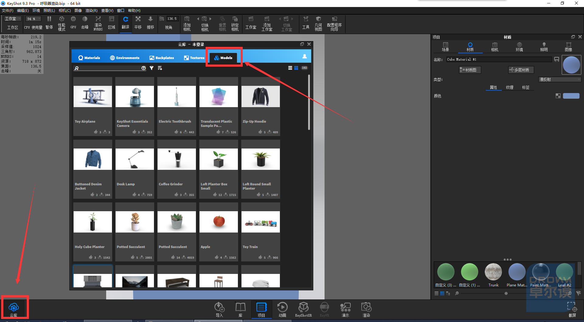Viewport: 584px width, 322px height.
Task: Save material to library with disk icon
Action: tap(557, 59)
